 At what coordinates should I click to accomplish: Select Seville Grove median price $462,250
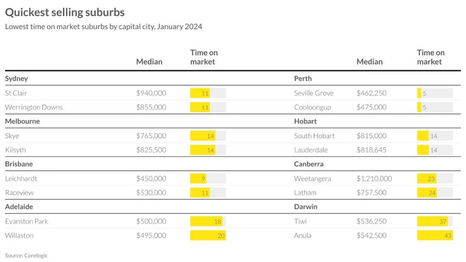click(x=372, y=93)
